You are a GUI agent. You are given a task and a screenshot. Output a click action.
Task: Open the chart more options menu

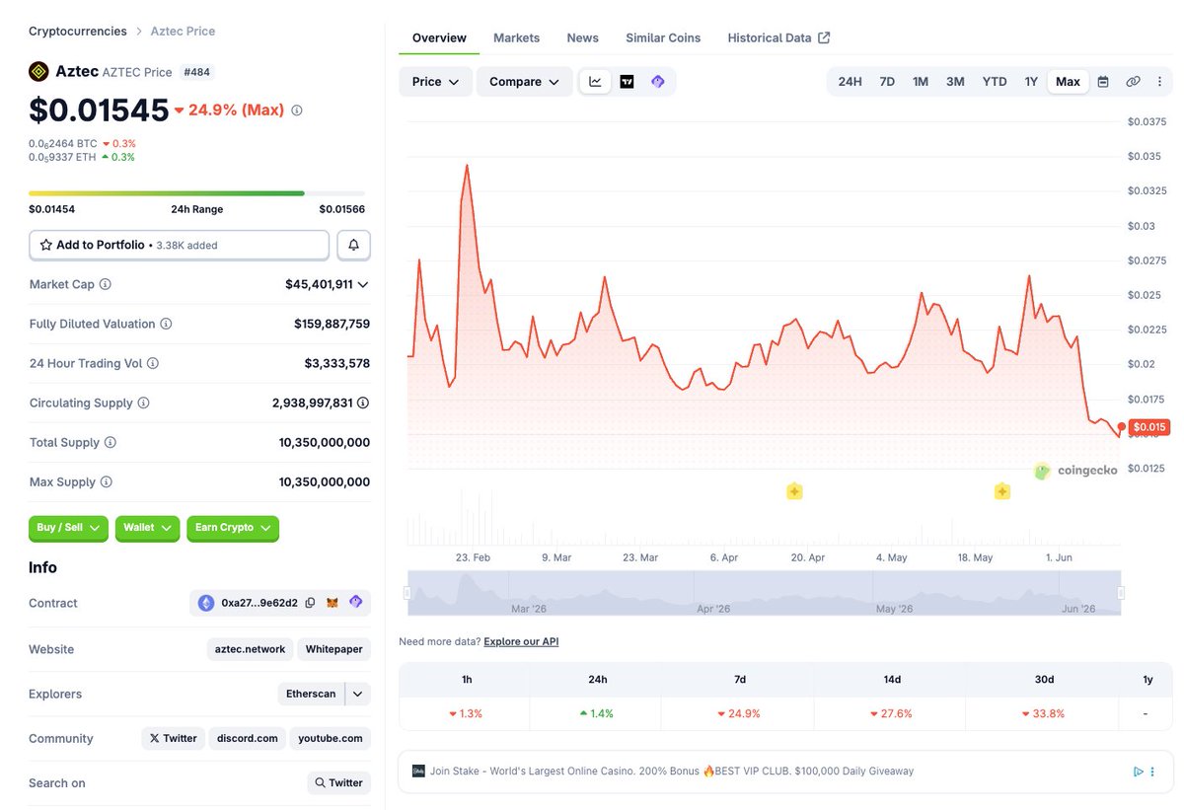click(1160, 82)
